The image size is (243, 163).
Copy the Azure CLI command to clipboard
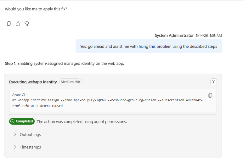tap(210, 95)
